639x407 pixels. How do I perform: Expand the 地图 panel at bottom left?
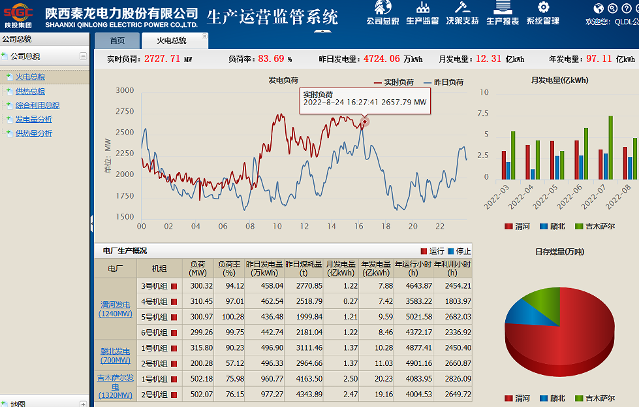click(83, 404)
